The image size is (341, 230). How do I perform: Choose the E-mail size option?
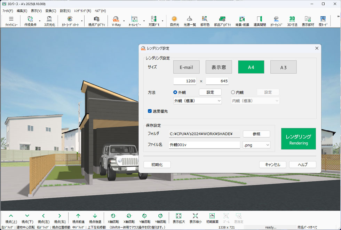click(x=187, y=67)
